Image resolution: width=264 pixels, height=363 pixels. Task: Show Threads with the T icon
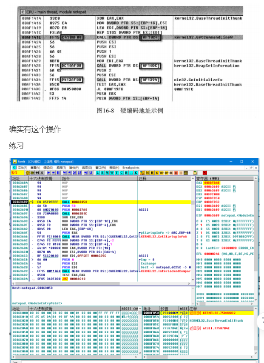coord(116,172)
